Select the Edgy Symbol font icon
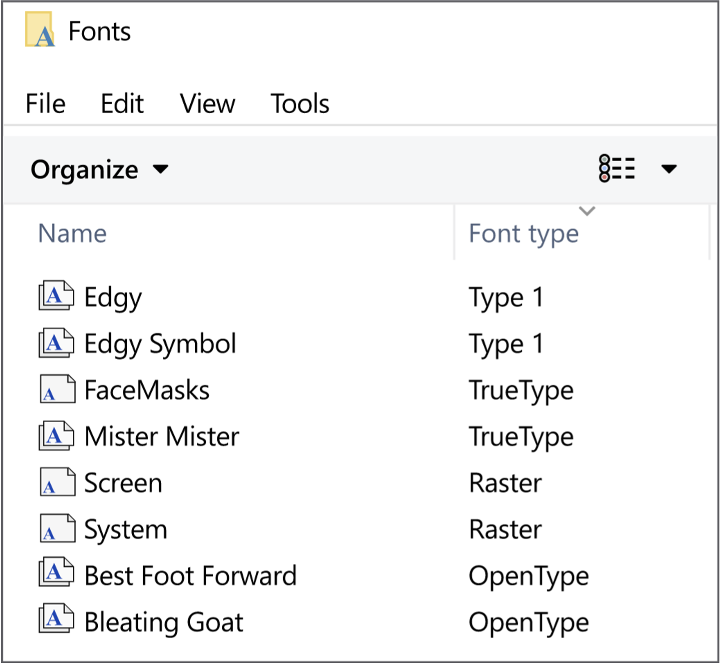This screenshot has width=721, height=665. coord(56,343)
